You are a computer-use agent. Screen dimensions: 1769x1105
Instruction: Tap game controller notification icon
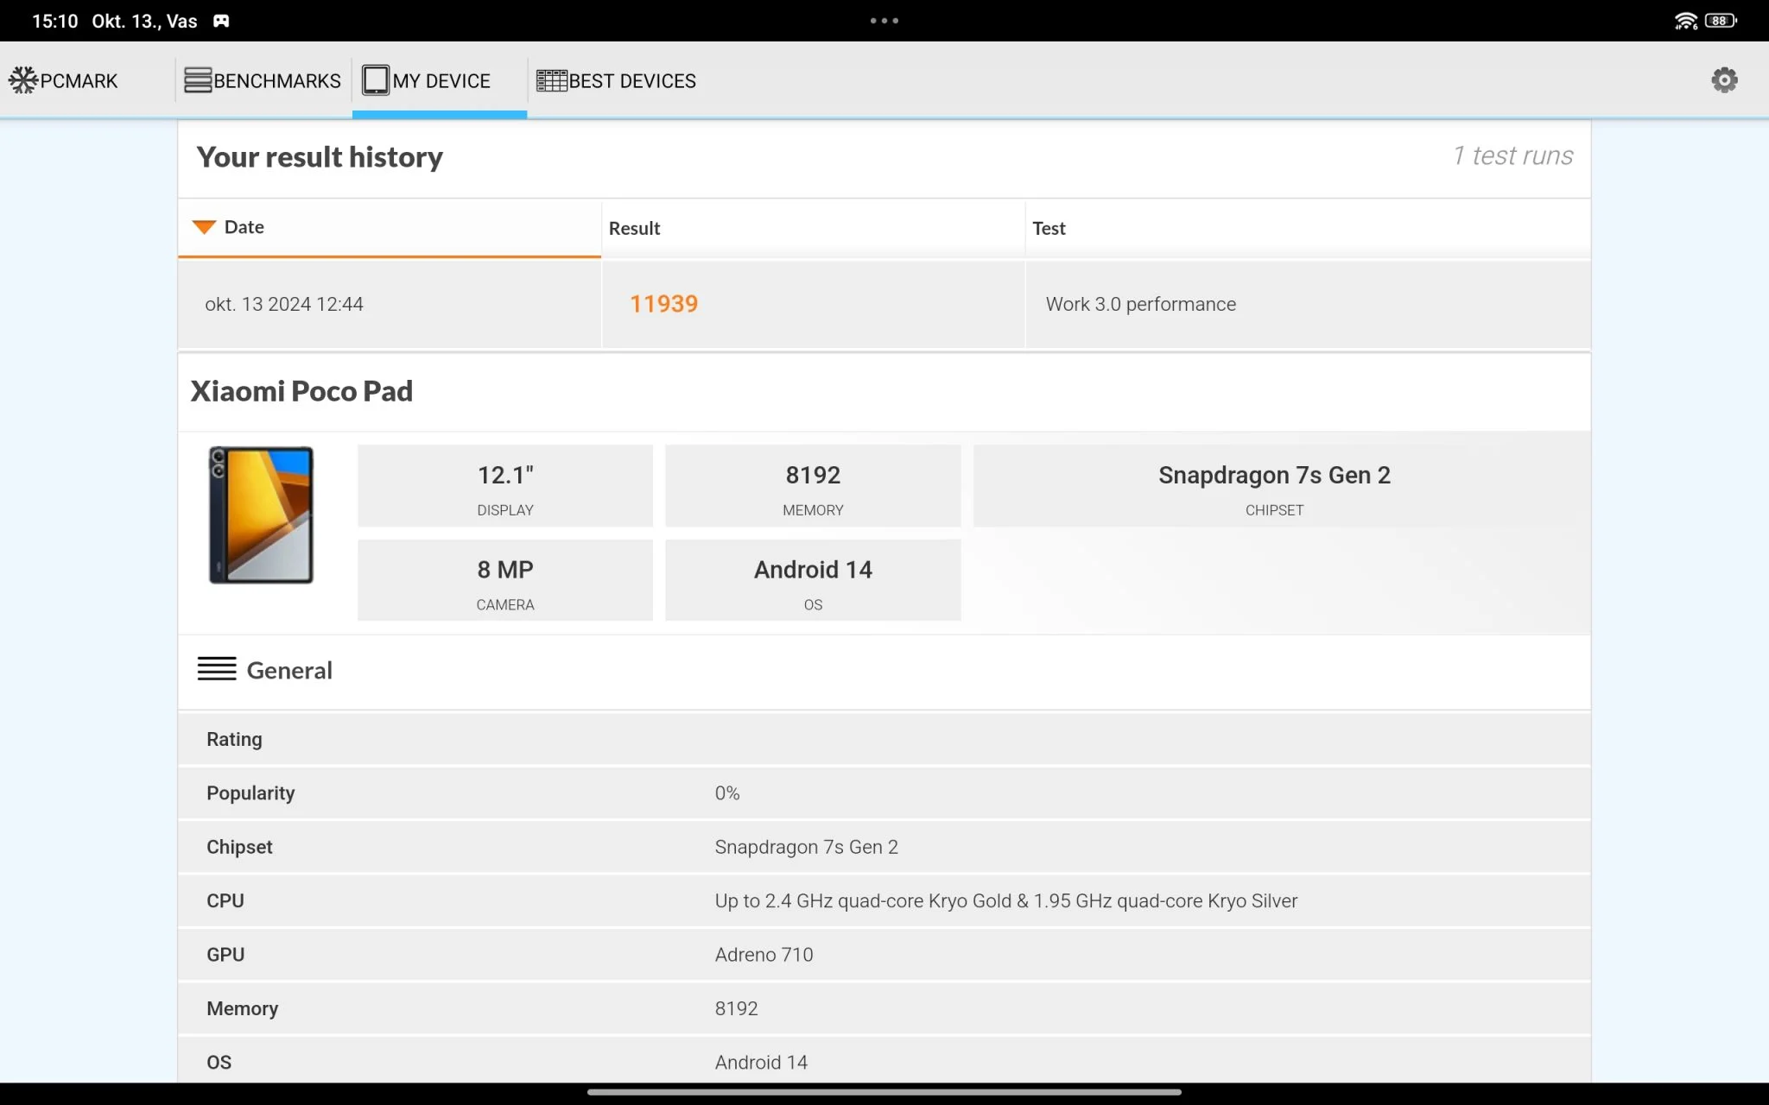point(221,21)
